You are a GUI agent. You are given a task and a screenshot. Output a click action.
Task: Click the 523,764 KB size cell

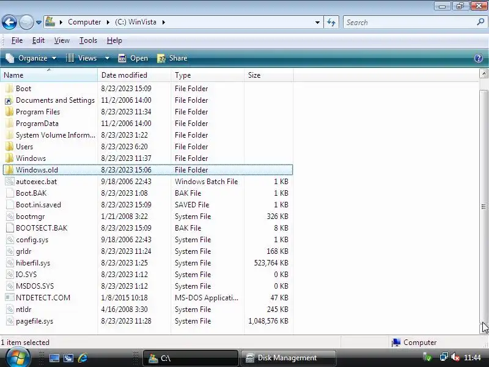click(271, 263)
